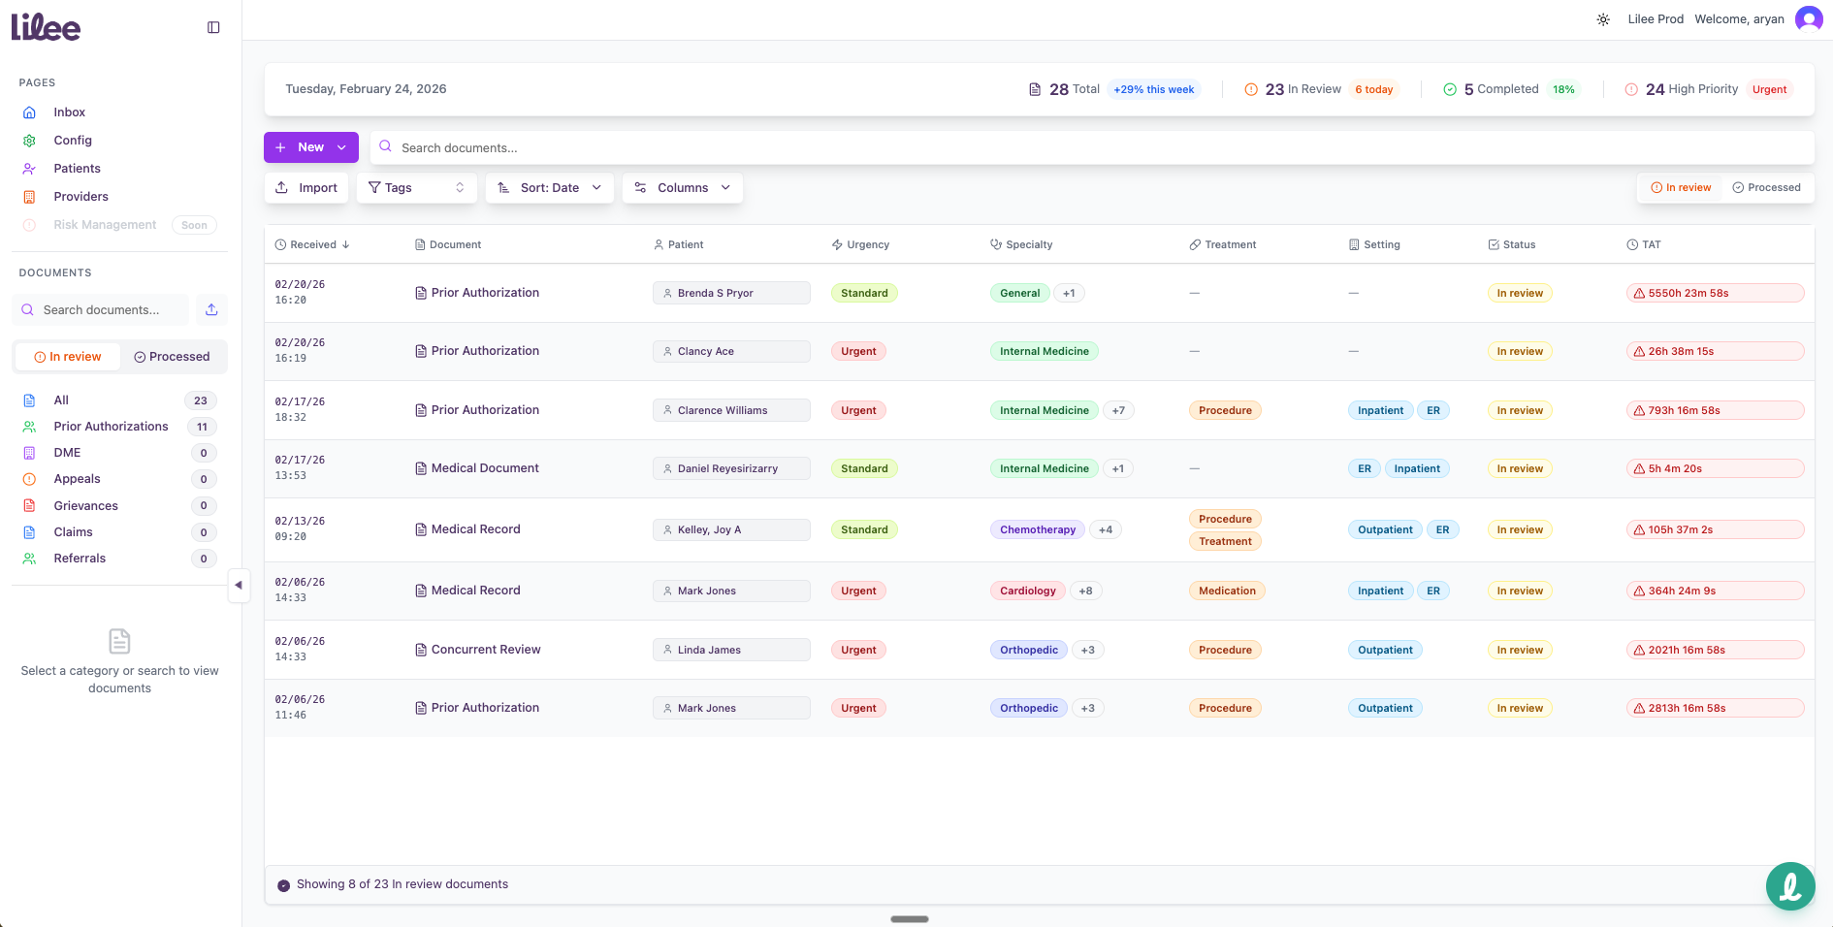Open the Tags filter dropdown
The image size is (1833, 927).
point(416,188)
